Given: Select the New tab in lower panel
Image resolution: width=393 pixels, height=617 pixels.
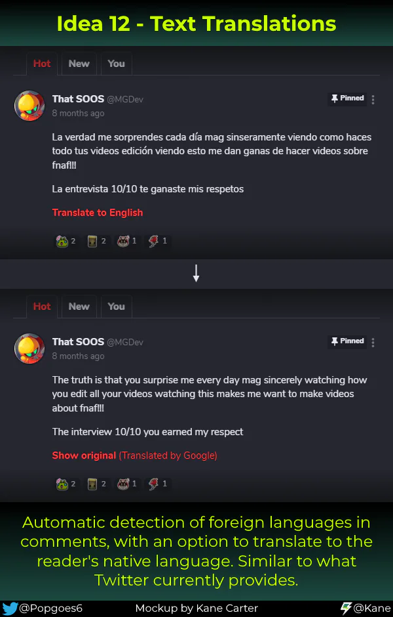Looking at the screenshot, I should [x=79, y=306].
